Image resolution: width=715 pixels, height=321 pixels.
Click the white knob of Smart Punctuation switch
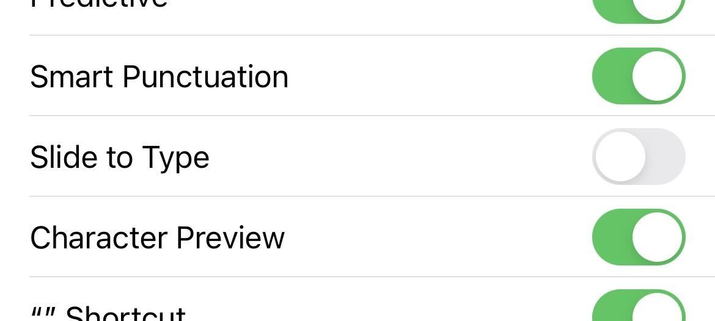pos(658,76)
